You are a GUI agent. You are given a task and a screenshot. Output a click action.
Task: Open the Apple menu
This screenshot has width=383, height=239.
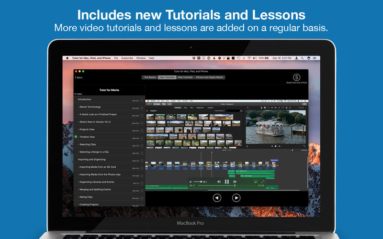[67, 58]
